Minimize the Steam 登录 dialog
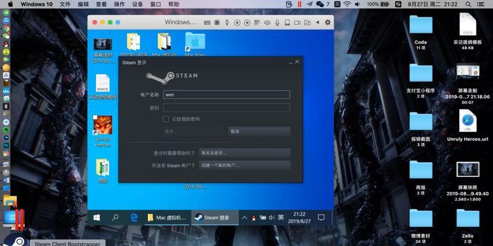Screen dimensions: 493x246 290,63
